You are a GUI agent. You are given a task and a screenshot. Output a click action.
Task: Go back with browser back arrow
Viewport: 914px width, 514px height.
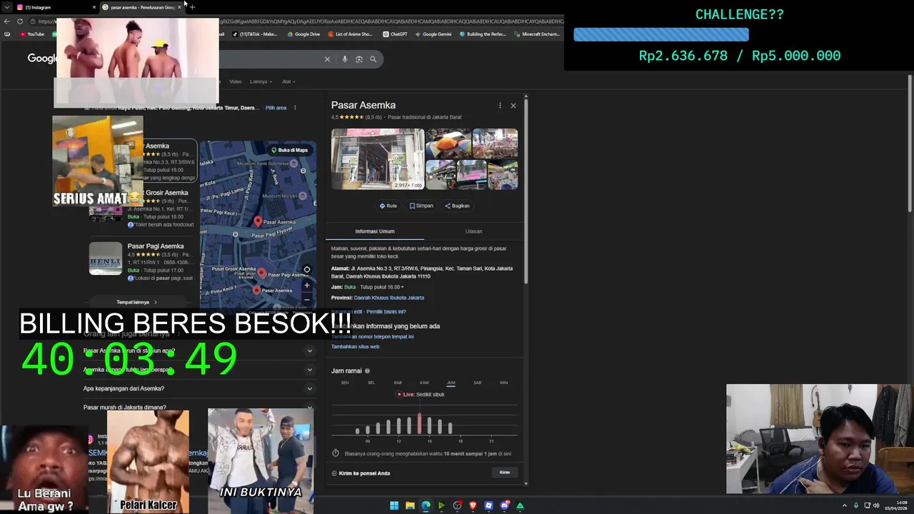coord(7,21)
